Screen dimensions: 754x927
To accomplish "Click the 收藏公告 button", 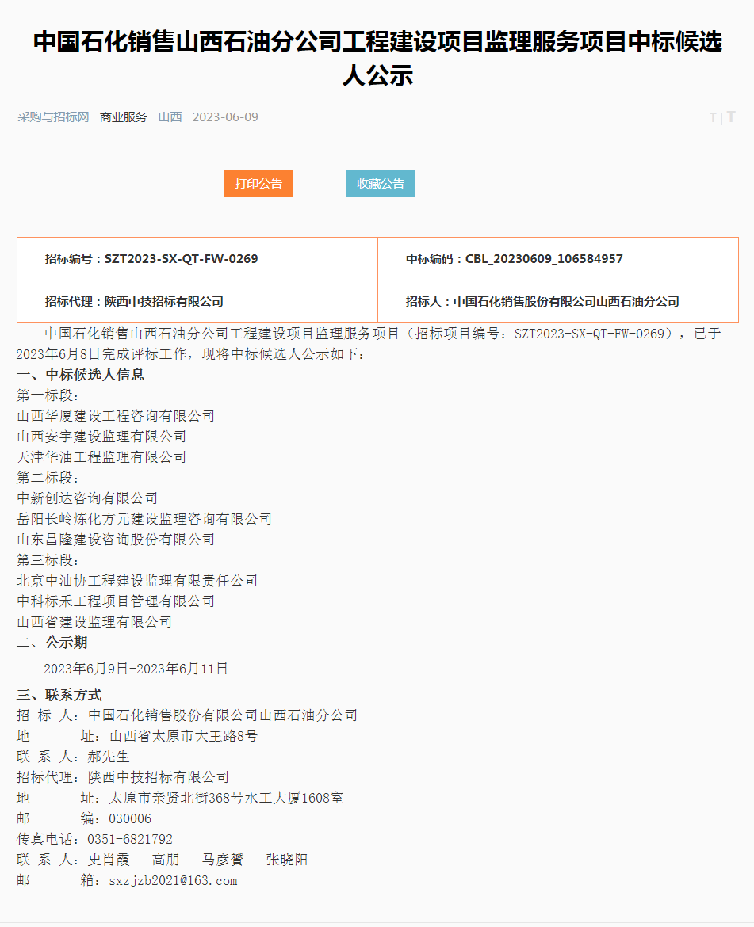I will point(381,183).
